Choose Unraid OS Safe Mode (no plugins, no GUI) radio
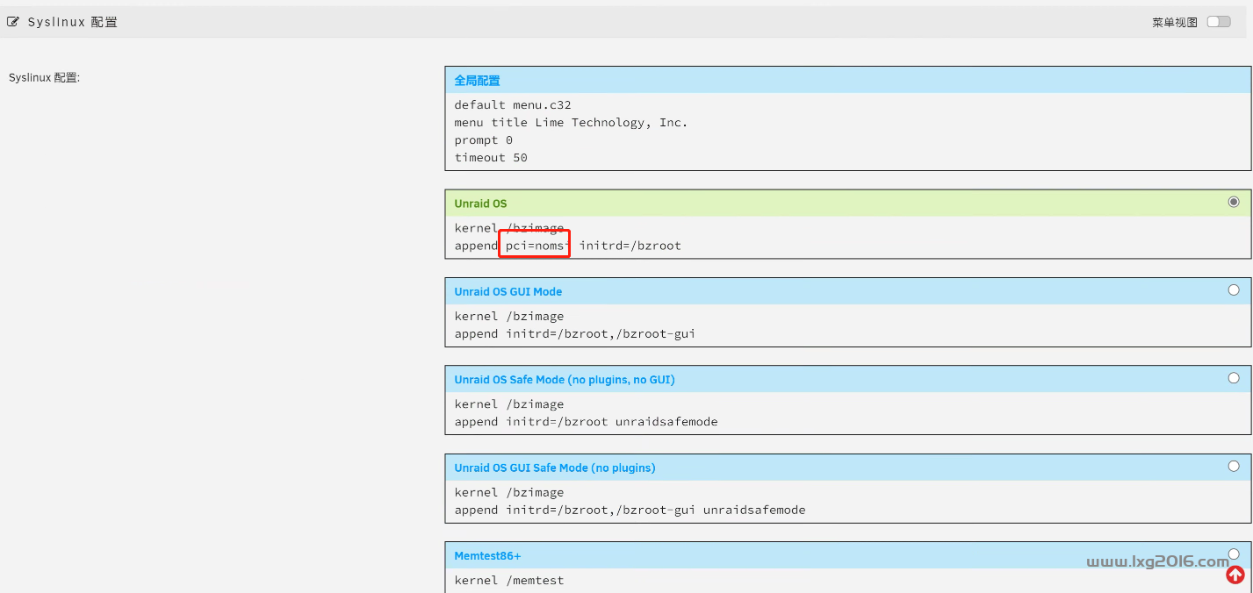The height and width of the screenshot is (593, 1253). tap(1234, 378)
